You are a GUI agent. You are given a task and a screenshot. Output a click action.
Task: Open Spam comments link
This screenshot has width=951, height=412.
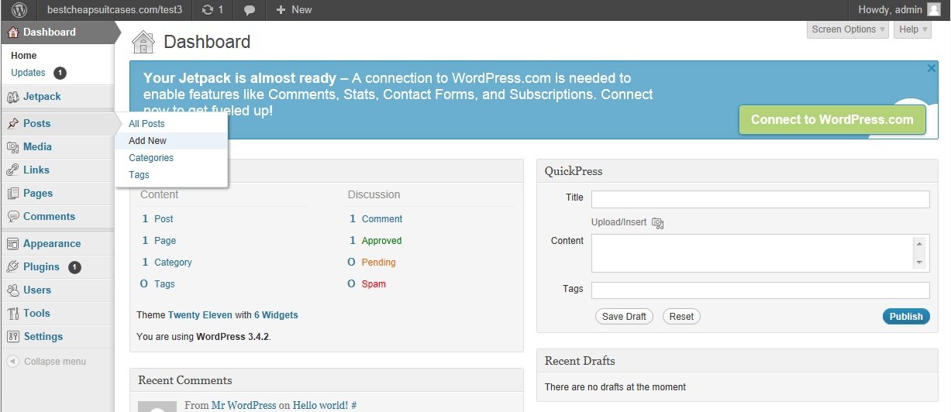(374, 284)
